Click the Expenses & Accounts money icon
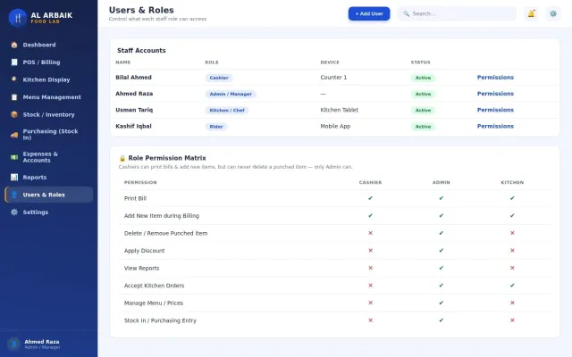The width and height of the screenshot is (572, 357). 14,157
